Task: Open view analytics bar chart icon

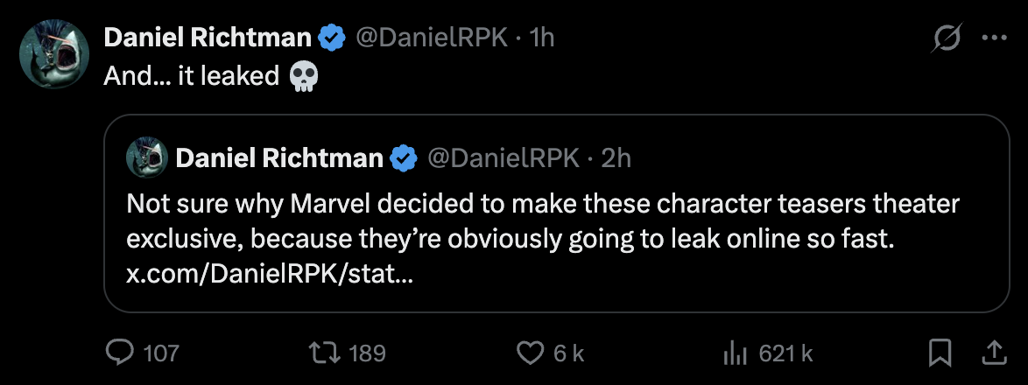Action: click(733, 353)
